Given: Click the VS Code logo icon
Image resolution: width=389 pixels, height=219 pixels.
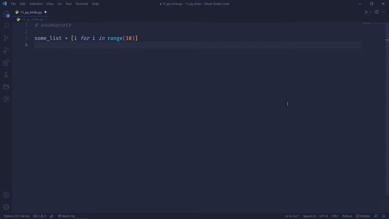Looking at the screenshot, I should tap(4, 4).
